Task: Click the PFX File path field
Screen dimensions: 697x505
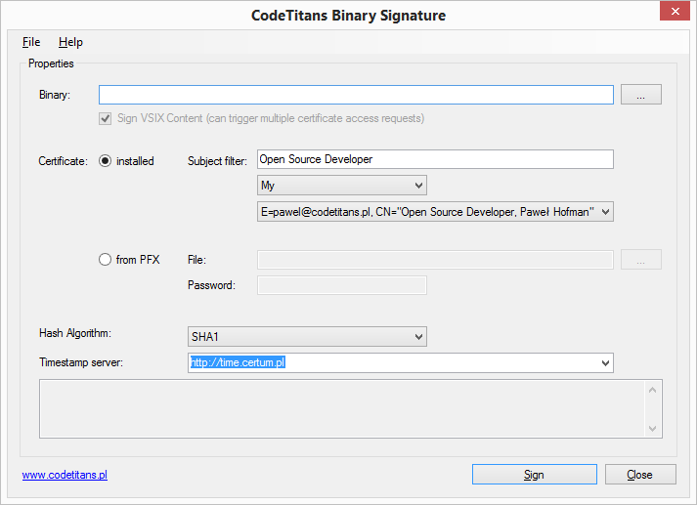Action: point(435,260)
